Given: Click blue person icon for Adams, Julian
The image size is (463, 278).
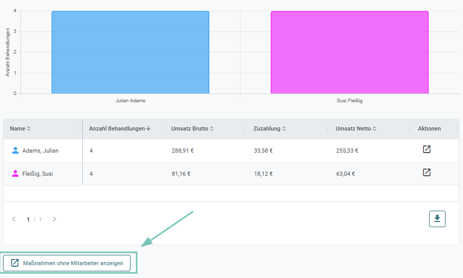Looking at the screenshot, I should [15, 151].
